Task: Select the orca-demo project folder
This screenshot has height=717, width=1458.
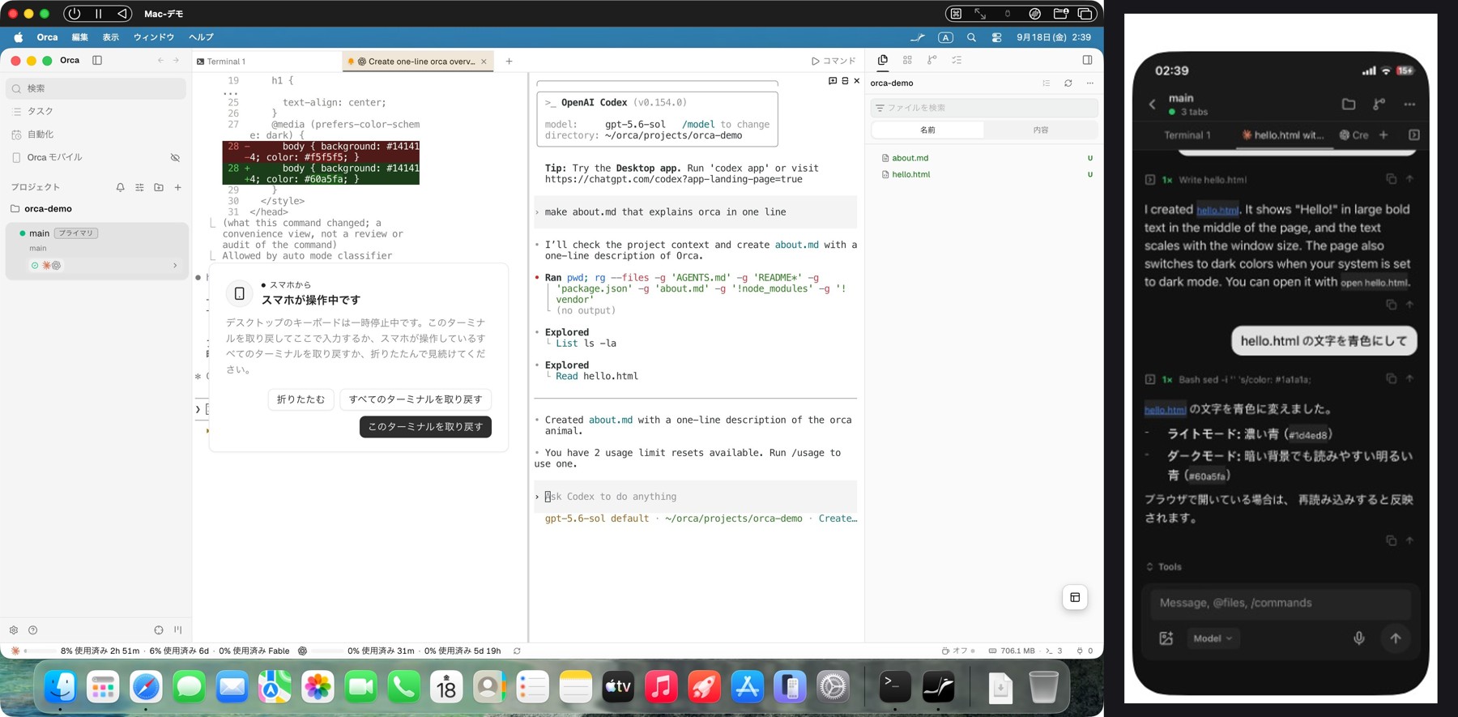Action: [x=96, y=208]
